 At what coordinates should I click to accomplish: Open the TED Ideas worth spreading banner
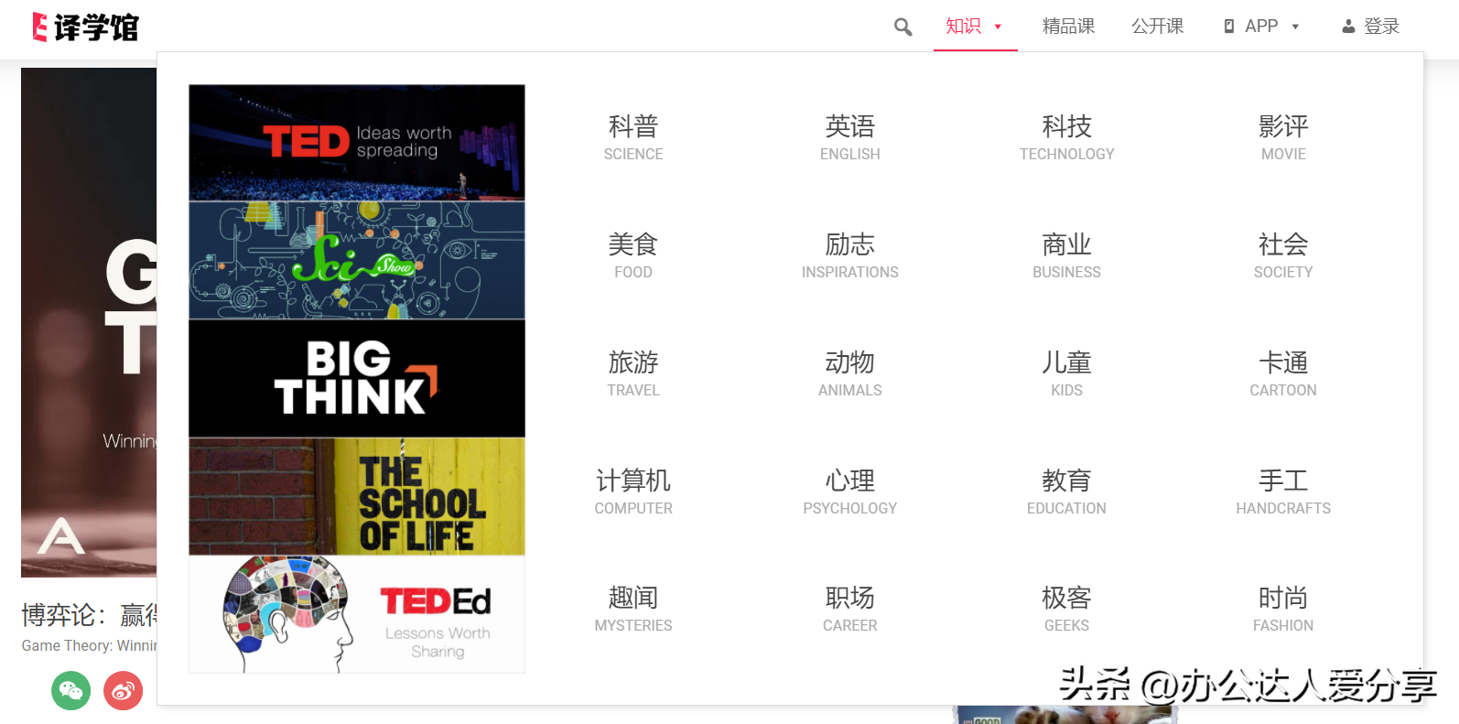coord(357,143)
